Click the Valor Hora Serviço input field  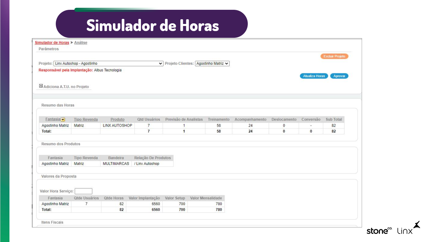pyautogui.click(x=83, y=191)
